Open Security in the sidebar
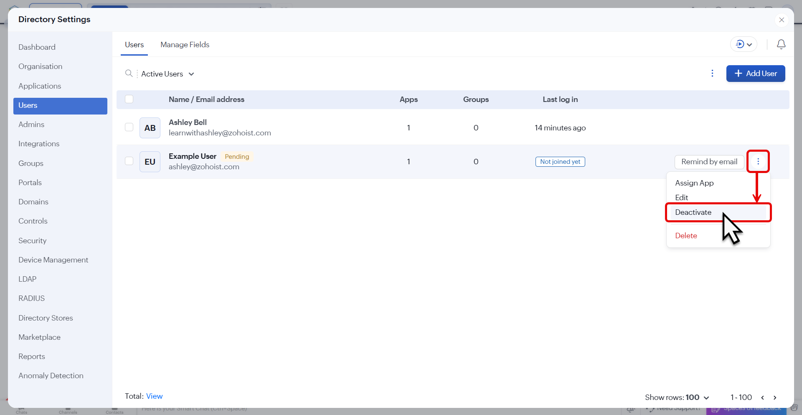802x415 pixels. [33, 241]
